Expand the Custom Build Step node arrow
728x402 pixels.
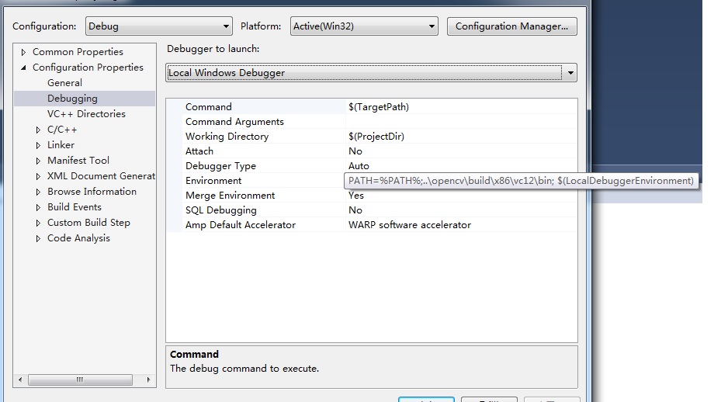point(38,224)
